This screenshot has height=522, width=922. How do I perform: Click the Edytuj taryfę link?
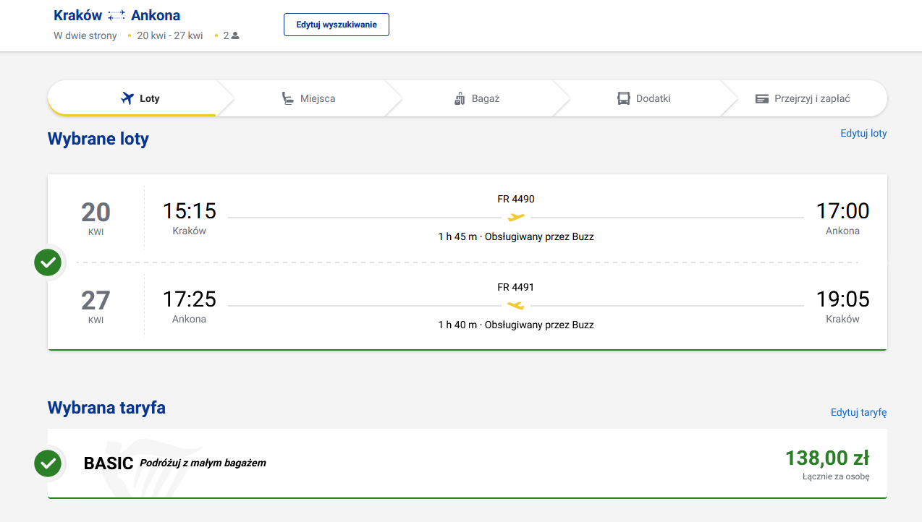click(859, 413)
